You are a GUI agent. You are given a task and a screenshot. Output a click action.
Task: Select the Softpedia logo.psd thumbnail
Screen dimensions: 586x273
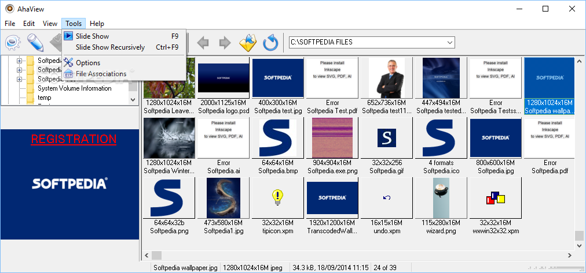[224, 78]
